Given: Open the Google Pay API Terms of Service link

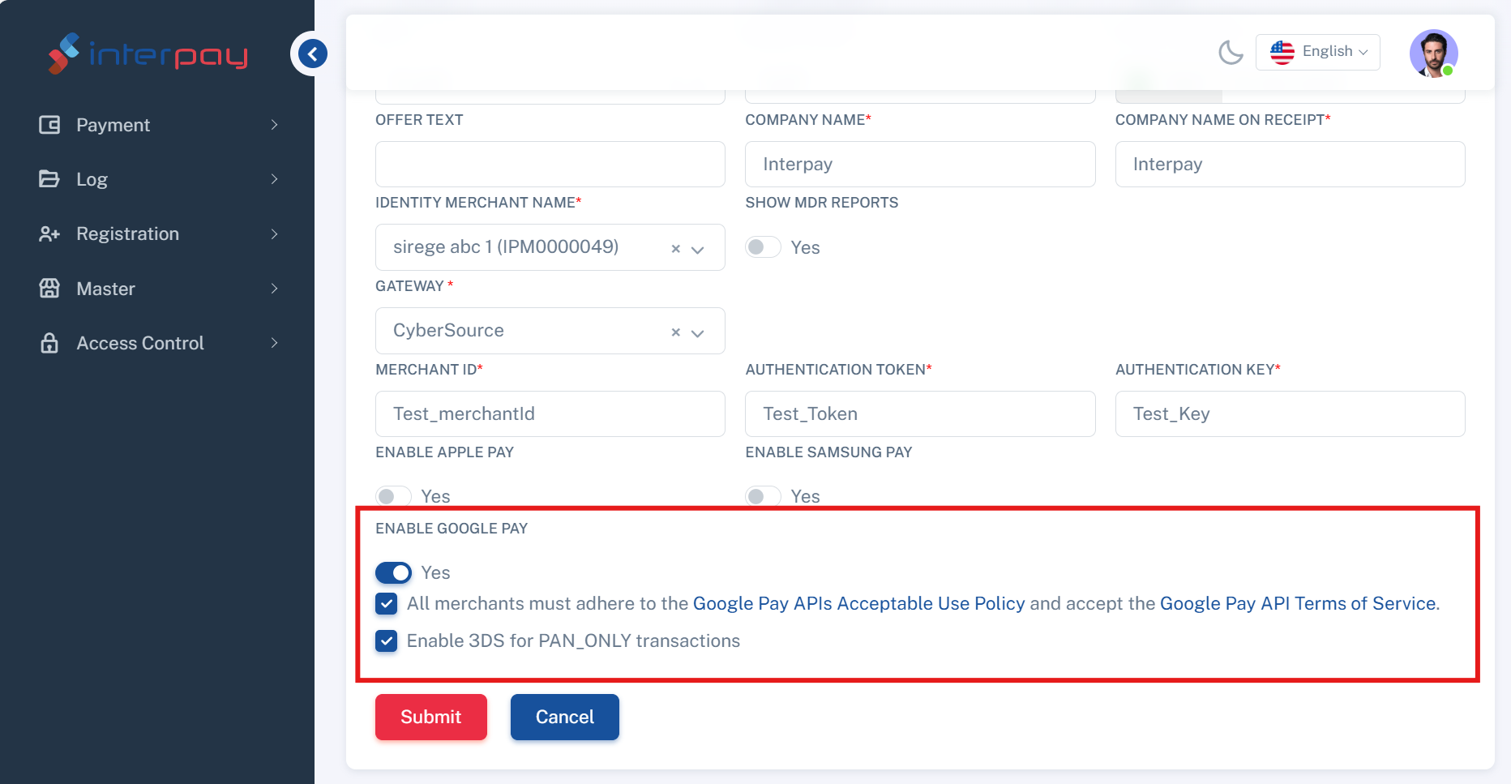Looking at the screenshot, I should pos(1298,604).
